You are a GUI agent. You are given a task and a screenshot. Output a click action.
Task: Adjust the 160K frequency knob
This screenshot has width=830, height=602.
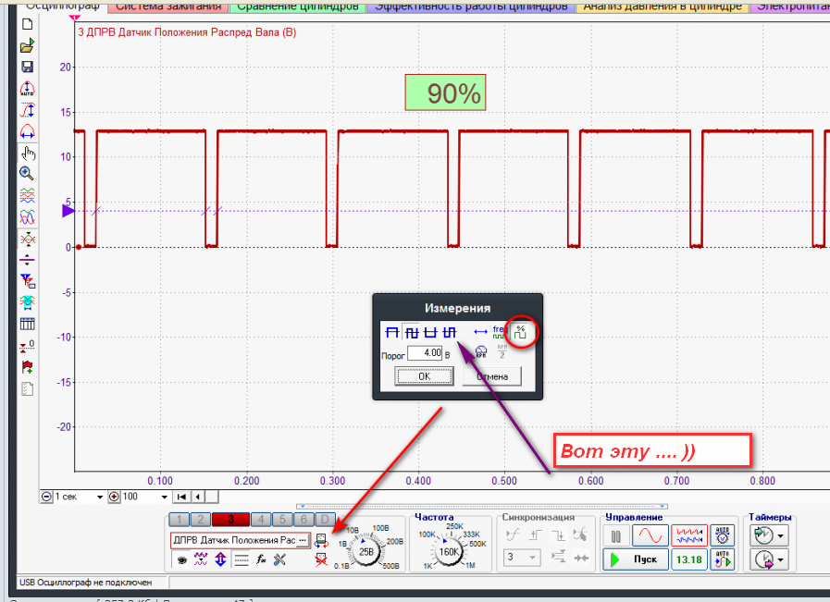coord(449,552)
